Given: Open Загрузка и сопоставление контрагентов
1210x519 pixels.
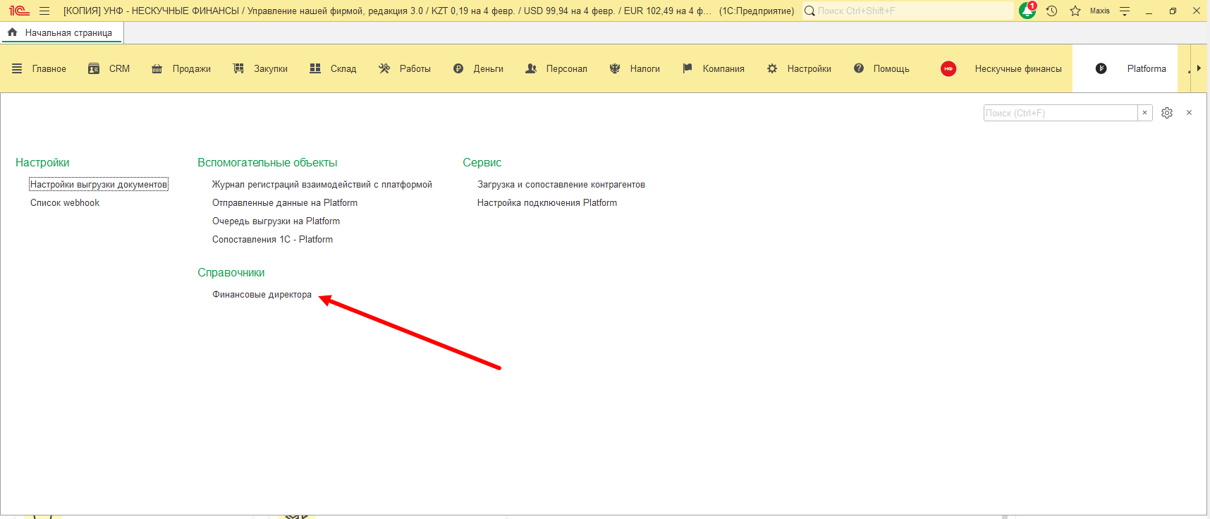Looking at the screenshot, I should pos(561,185).
